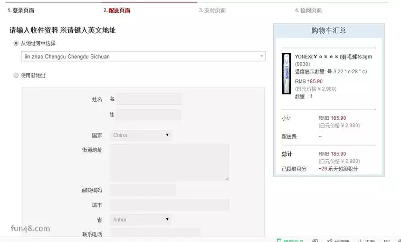
Task: Click the 城市 input field
Action: [x=169, y=205]
